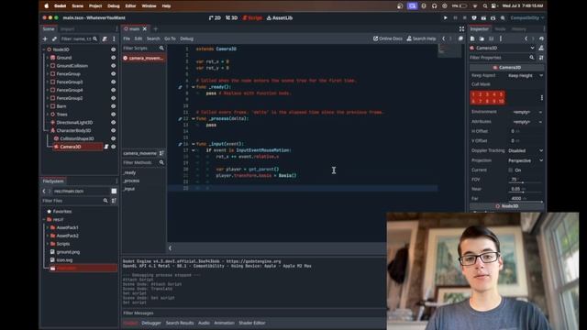Screen dimensions: 587x330
Task: Run a specific scene icon
Action: coord(493,17)
